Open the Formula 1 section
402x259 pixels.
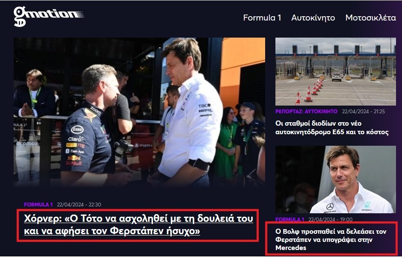(x=262, y=18)
